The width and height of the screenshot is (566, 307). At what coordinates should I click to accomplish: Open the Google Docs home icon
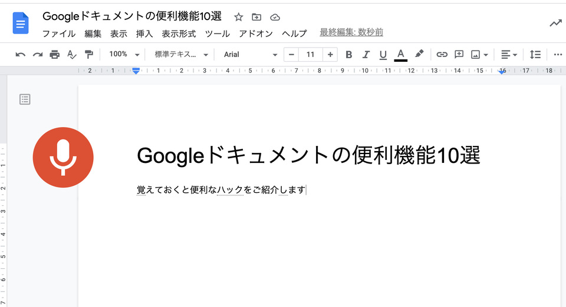[21, 23]
